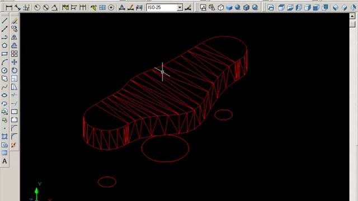Viewport: 358px width, 201px height.
Task: Select the Rectangle draw tool
Action: (4, 54)
